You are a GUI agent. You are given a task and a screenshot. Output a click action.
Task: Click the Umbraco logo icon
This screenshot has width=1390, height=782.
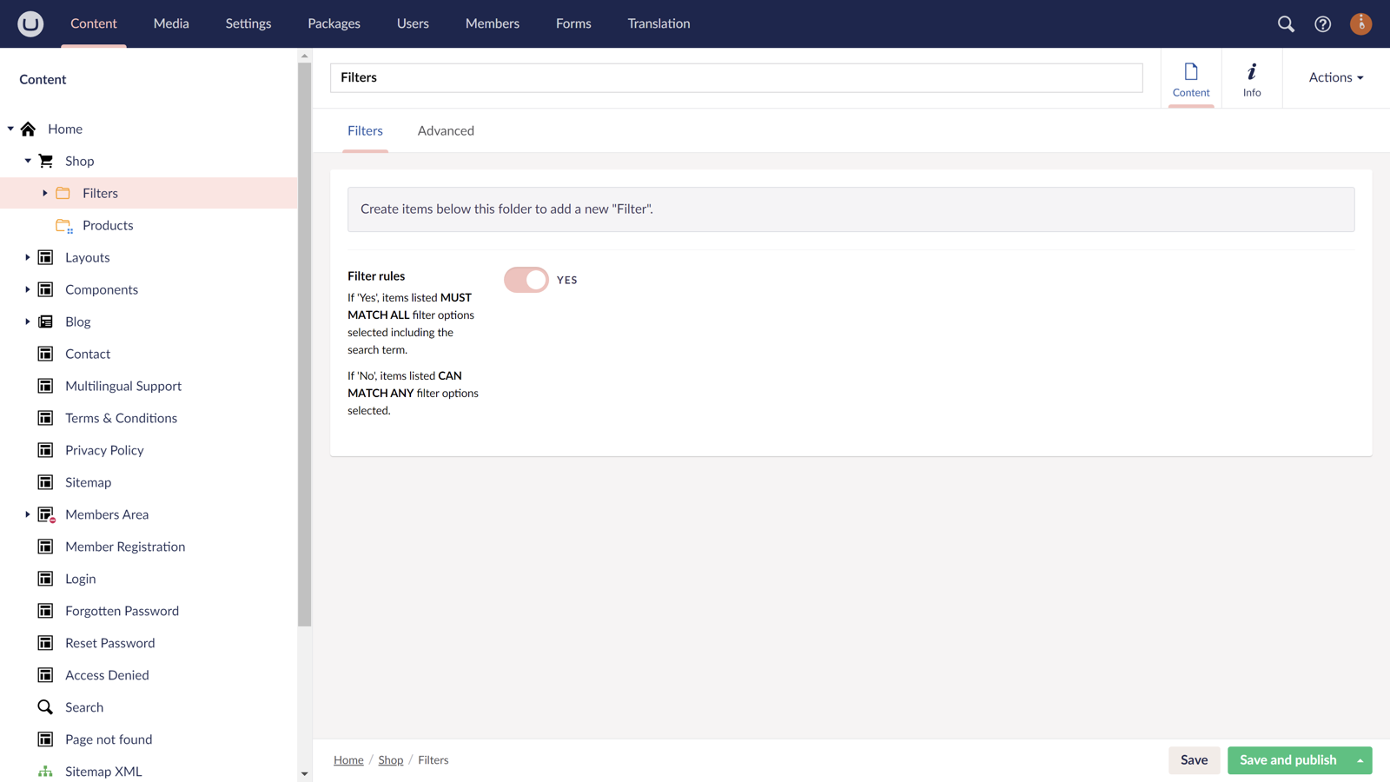tap(30, 23)
